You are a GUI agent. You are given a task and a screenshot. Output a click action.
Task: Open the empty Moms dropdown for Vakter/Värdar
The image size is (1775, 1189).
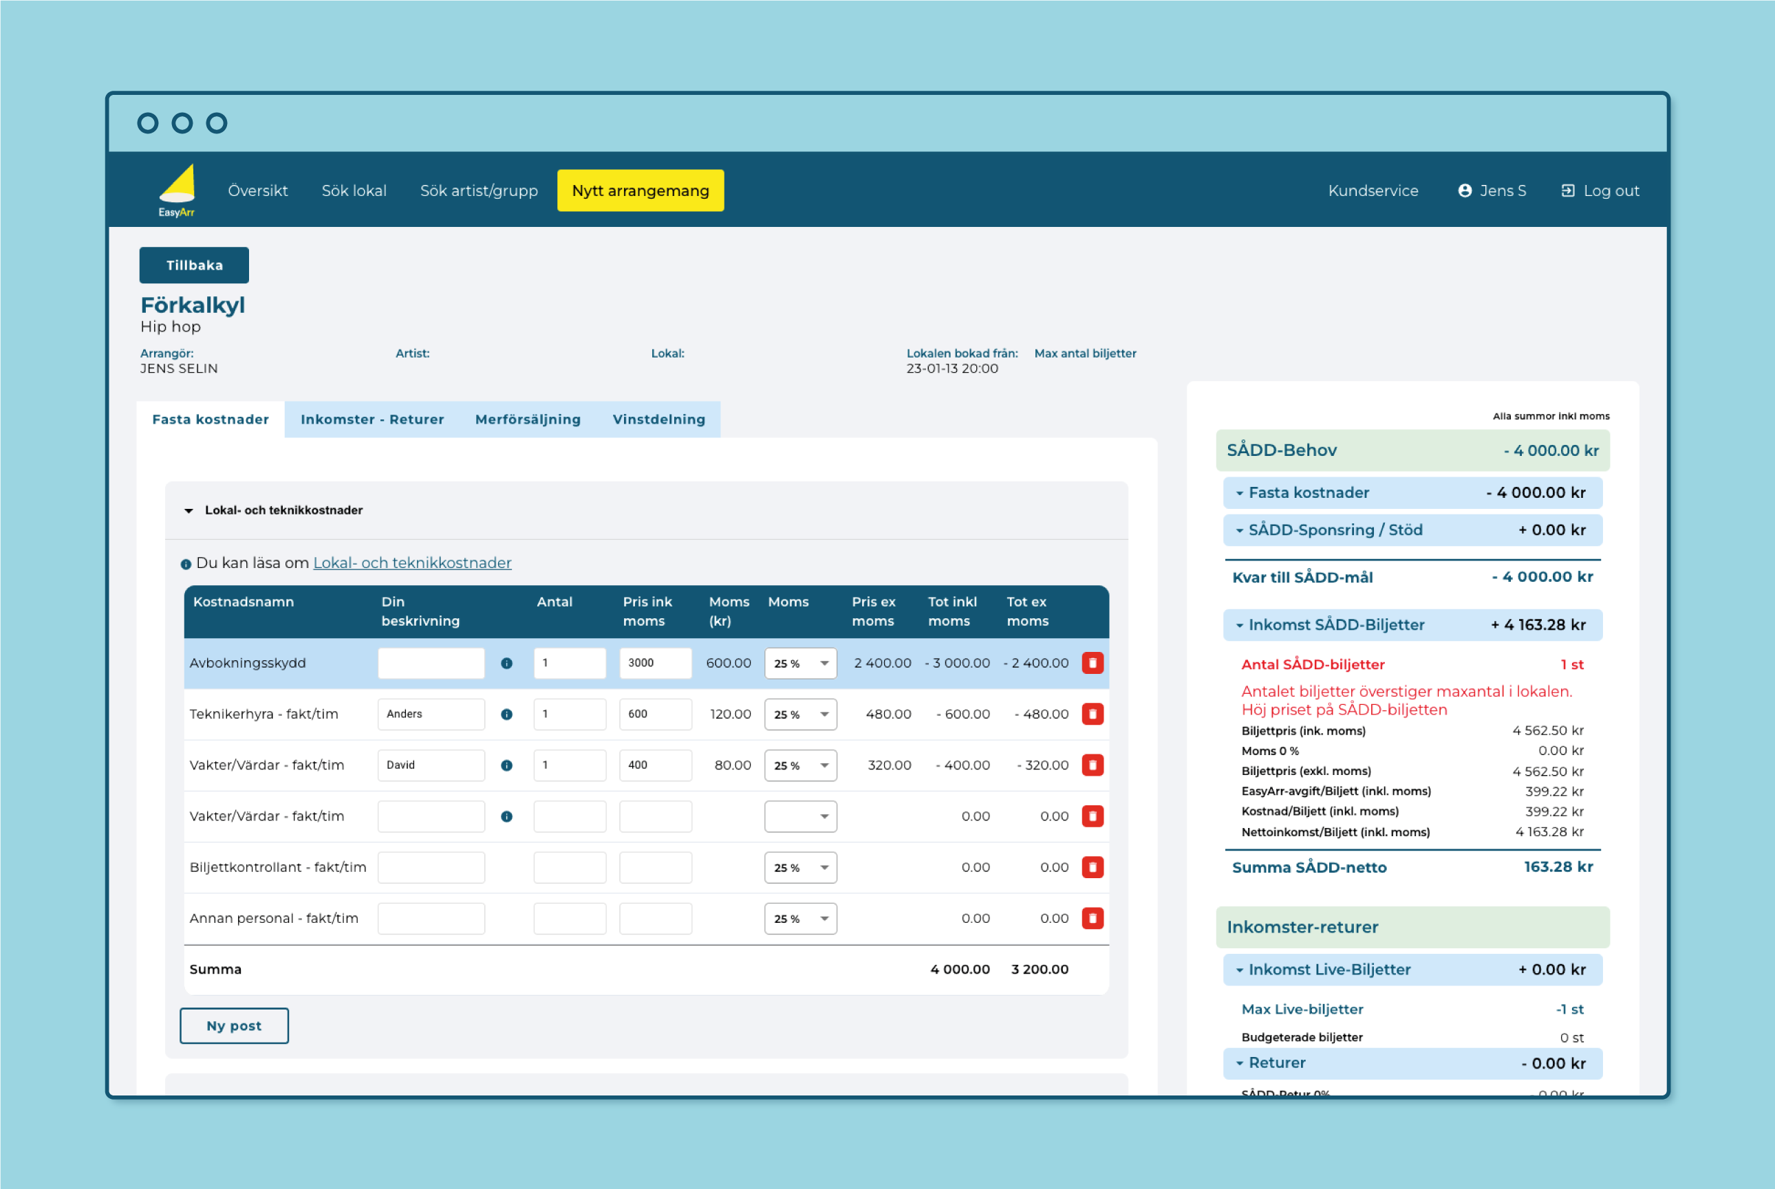tap(799, 817)
